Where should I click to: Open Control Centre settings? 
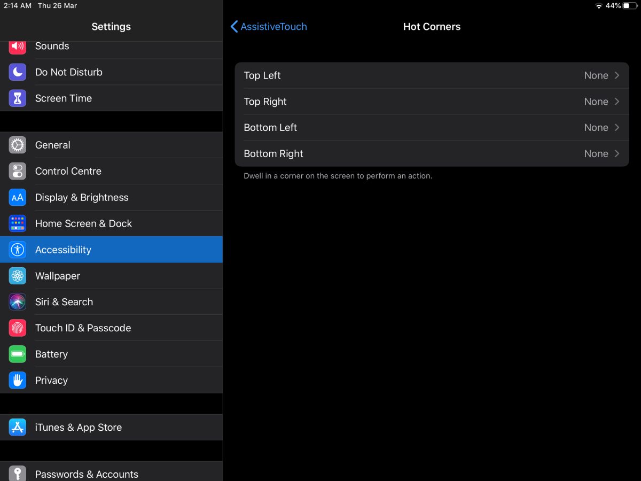pyautogui.click(x=111, y=171)
